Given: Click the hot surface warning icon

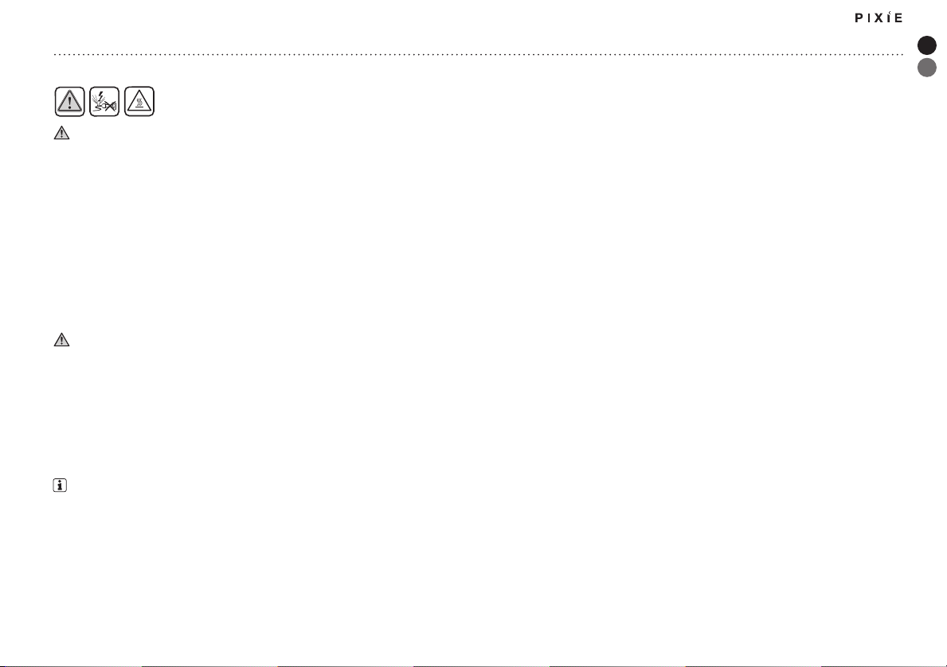Looking at the screenshot, I should (x=139, y=101).
